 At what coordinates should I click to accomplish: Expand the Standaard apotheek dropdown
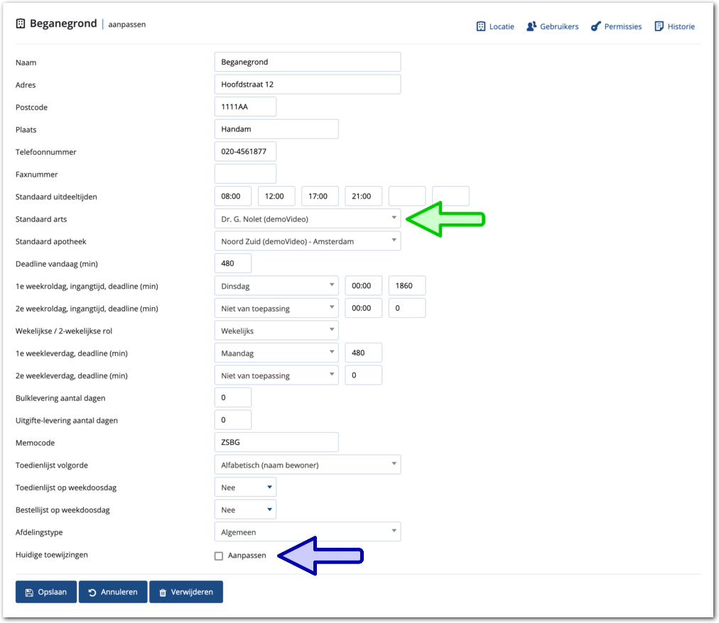click(307, 241)
